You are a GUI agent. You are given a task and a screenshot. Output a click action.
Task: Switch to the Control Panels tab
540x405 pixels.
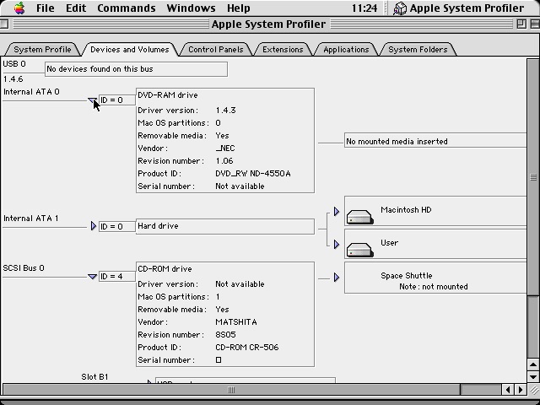(215, 50)
